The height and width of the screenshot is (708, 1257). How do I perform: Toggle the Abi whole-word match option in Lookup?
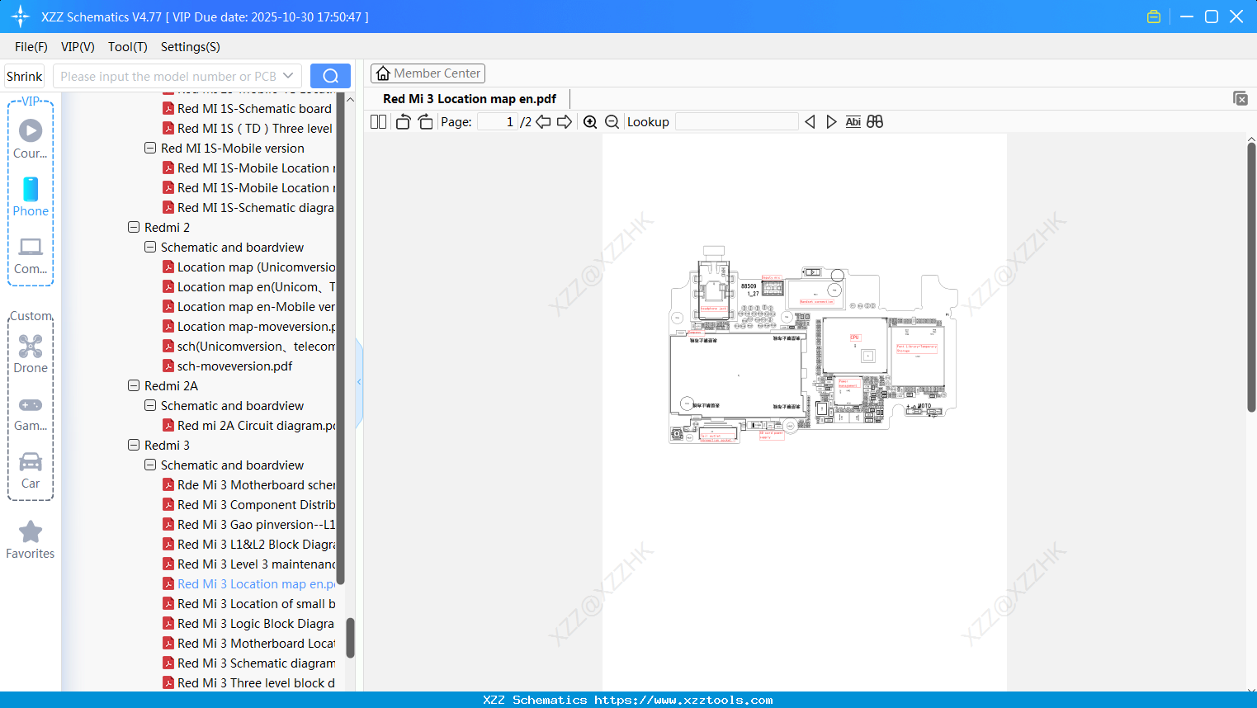point(853,121)
